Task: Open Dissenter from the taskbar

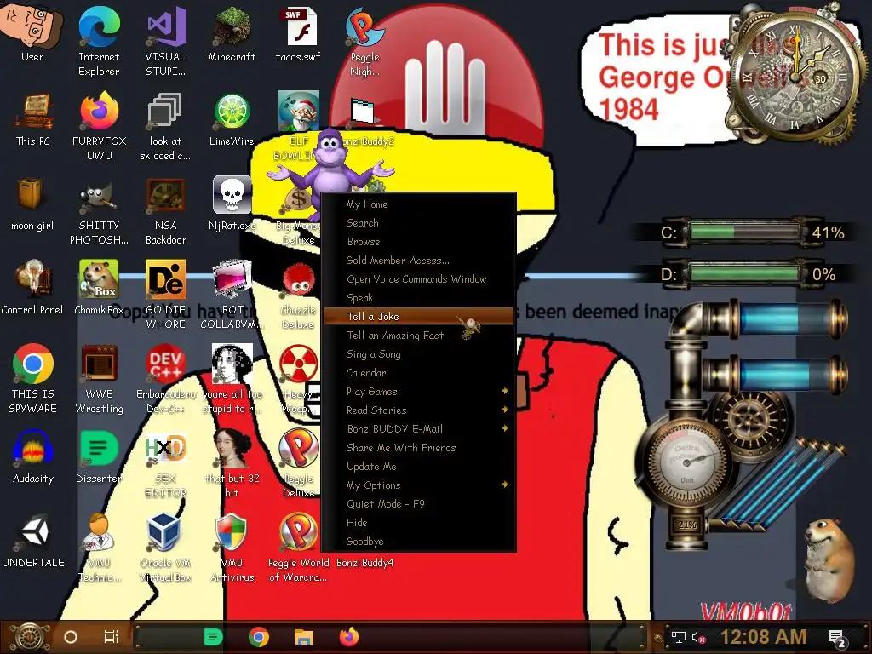Action: (x=213, y=637)
